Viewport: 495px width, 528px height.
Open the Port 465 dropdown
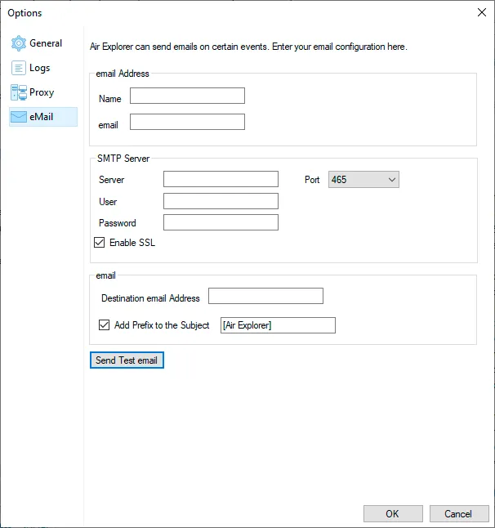pyautogui.click(x=363, y=180)
